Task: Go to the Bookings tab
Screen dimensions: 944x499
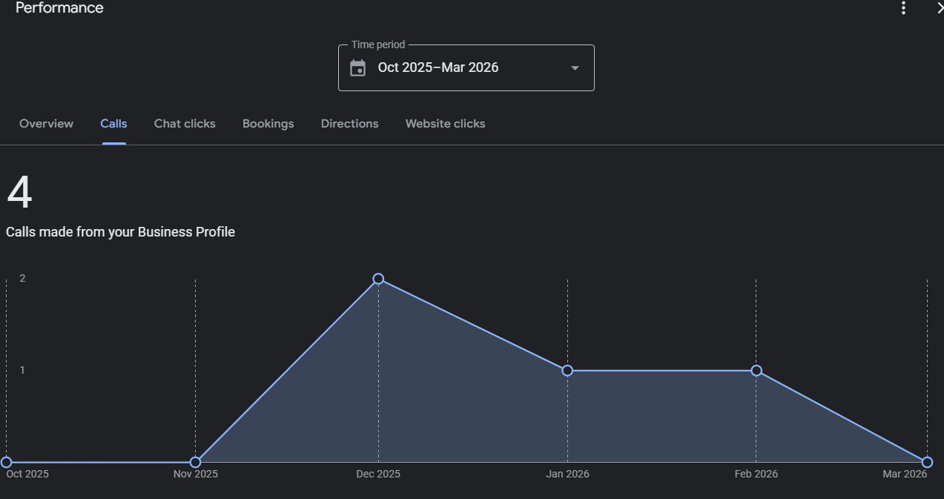Action: coord(268,124)
